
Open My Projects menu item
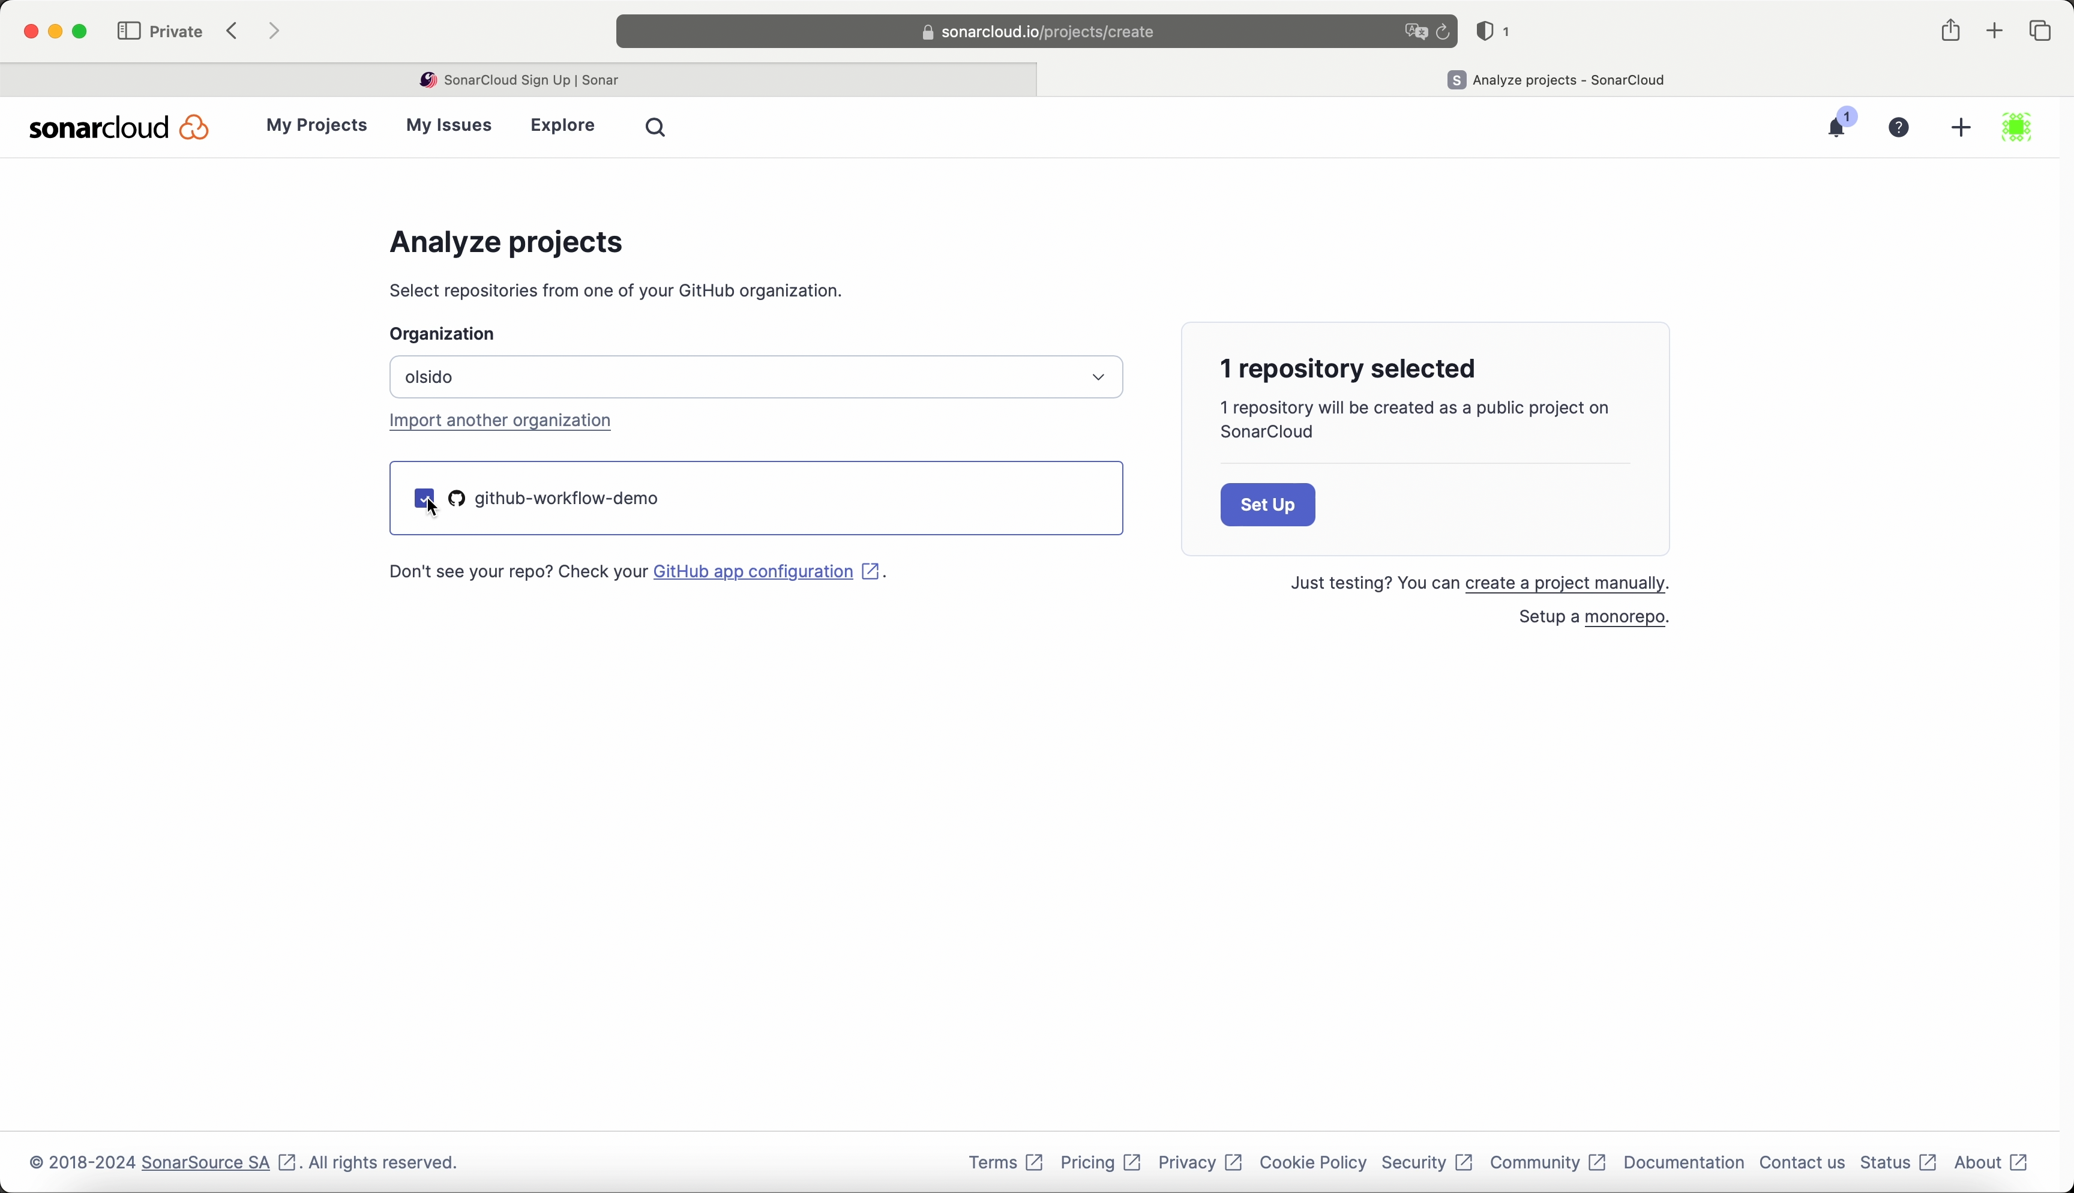[316, 126]
